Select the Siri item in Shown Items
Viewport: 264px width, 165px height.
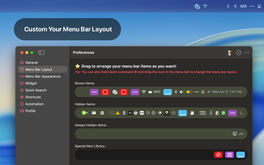[209, 92]
